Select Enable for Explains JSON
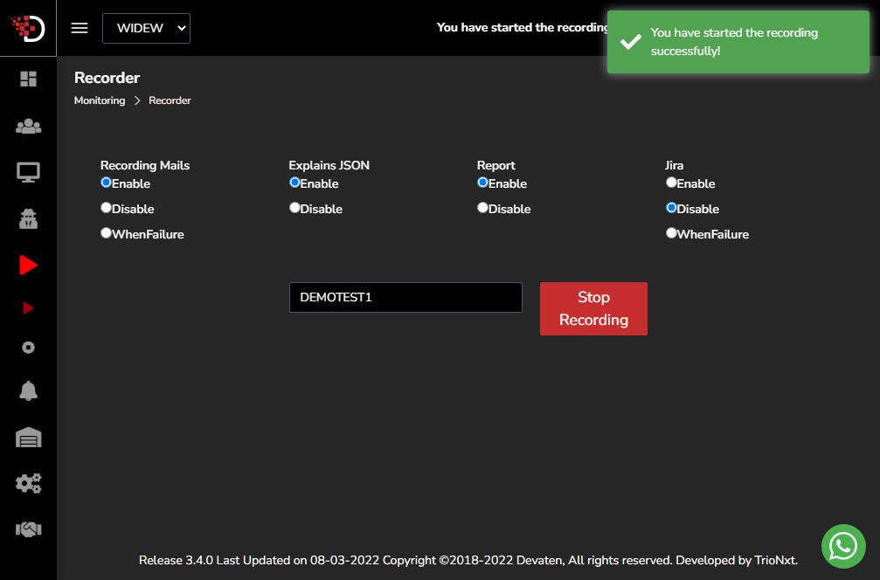 (294, 183)
